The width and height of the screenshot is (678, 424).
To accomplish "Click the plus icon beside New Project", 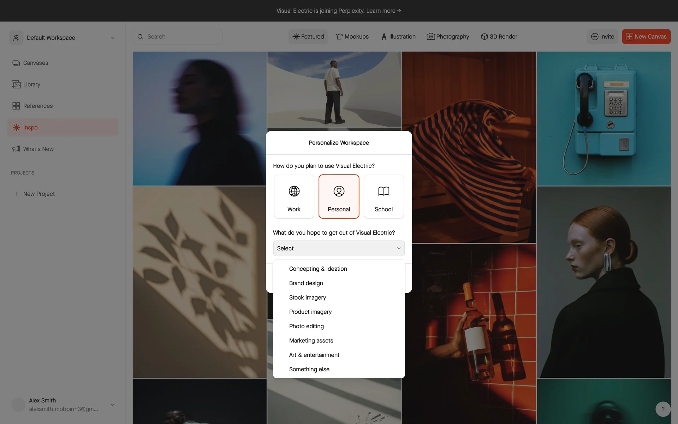I will [16, 194].
